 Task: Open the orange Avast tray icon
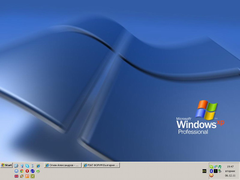pos(211,175)
